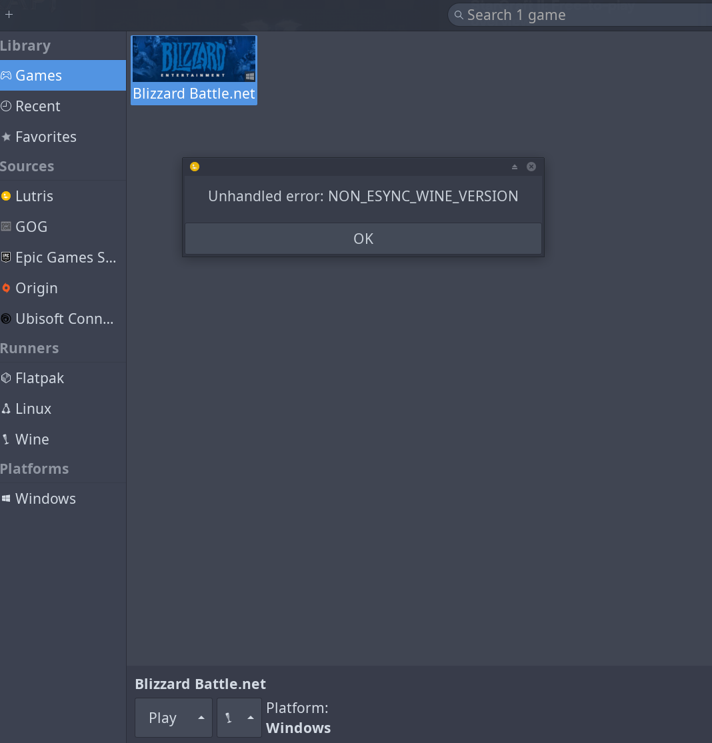Open the Favorites view
Viewport: 712px width, 743px height.
63,137
